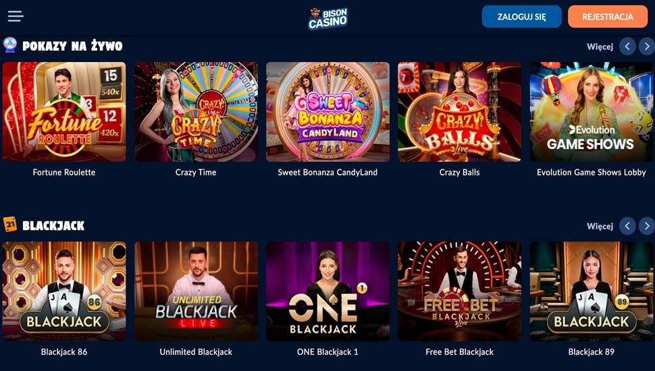This screenshot has width=655, height=371.
Task: Open the hamburger menu icon
Action: coord(16,16)
